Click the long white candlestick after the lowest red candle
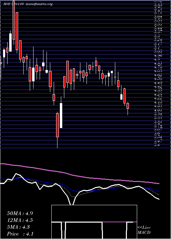Viewport: 171px width, 239px height. coord(61,115)
